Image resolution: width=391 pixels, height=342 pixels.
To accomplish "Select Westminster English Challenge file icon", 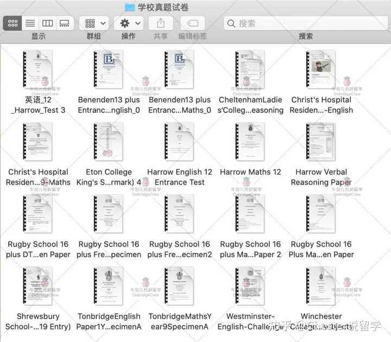I will (x=250, y=286).
